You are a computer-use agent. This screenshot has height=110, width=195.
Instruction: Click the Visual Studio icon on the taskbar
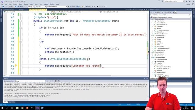click(37, 108)
